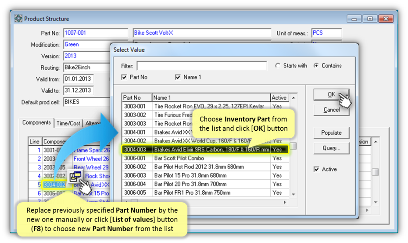Click the List of values icon button

pos(75,176)
